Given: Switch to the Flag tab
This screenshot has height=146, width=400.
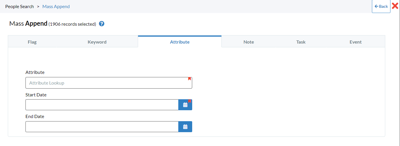Looking at the screenshot, I should [x=32, y=42].
